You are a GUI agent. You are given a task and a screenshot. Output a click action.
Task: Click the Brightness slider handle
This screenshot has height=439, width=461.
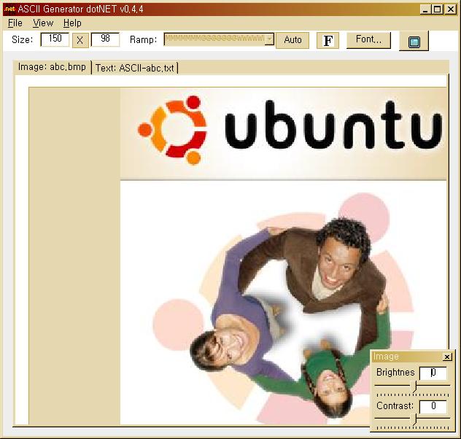pyautogui.click(x=415, y=386)
